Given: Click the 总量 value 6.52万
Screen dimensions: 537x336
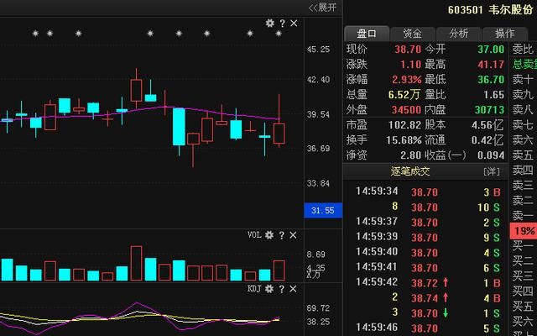Looking at the screenshot, I should (404, 94).
